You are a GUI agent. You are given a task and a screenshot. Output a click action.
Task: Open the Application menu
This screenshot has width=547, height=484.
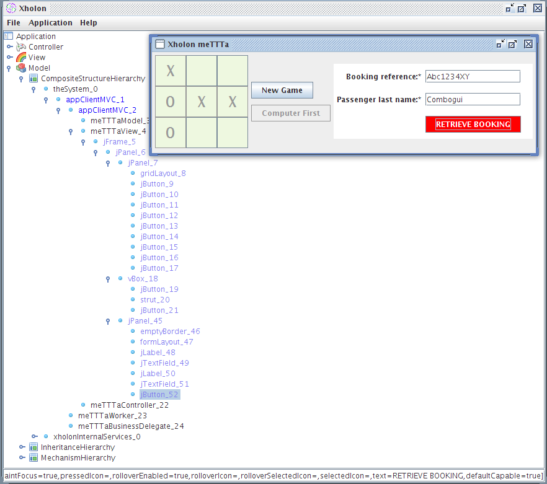tap(50, 23)
